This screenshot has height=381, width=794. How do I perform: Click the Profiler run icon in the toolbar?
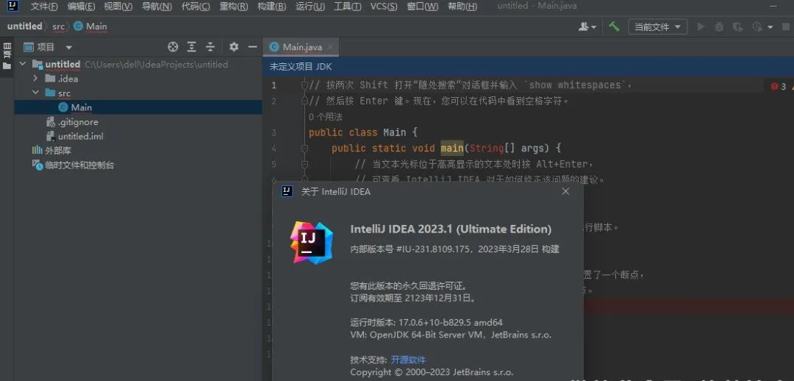[757, 27]
